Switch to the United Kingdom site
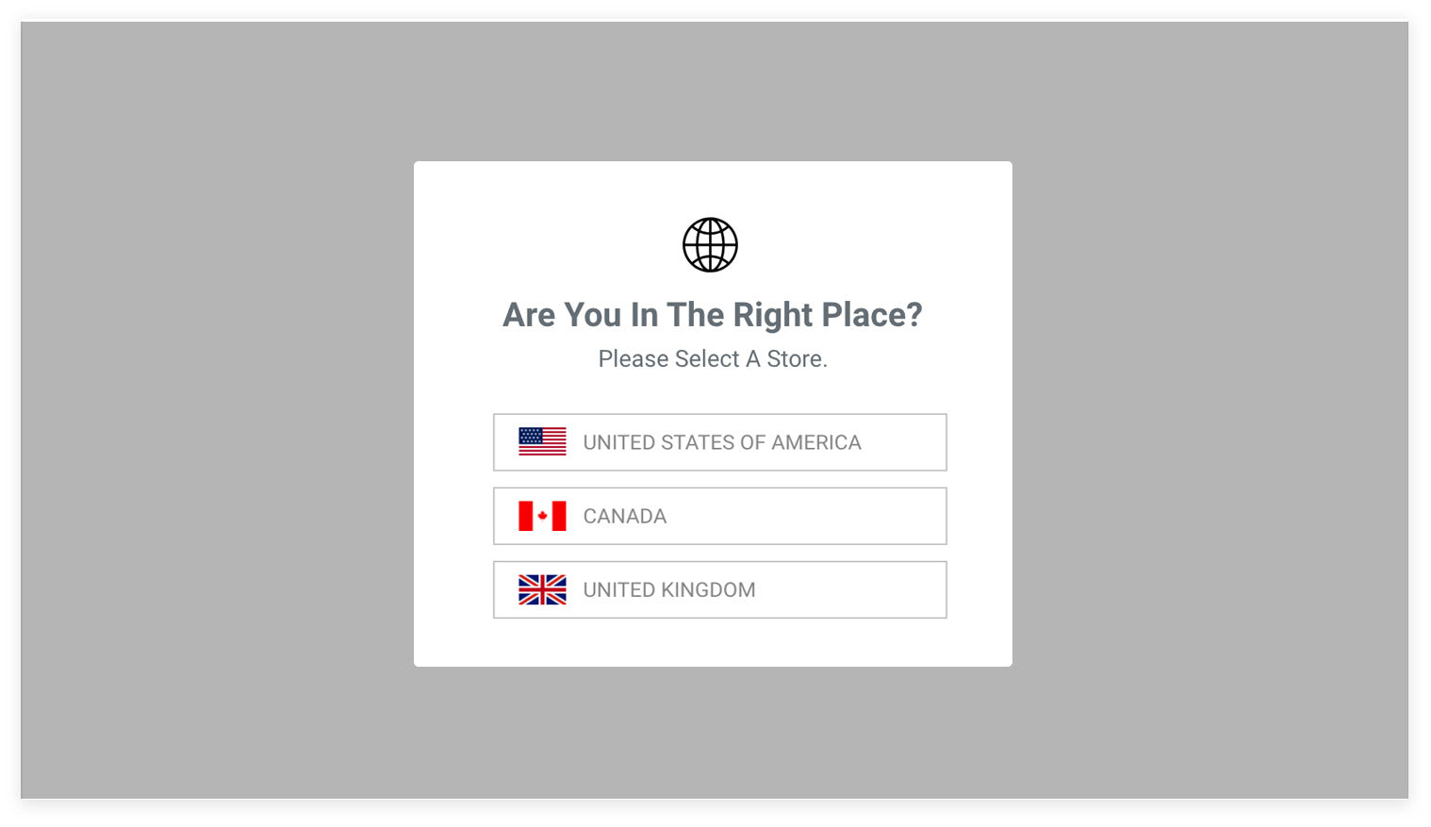 719,589
